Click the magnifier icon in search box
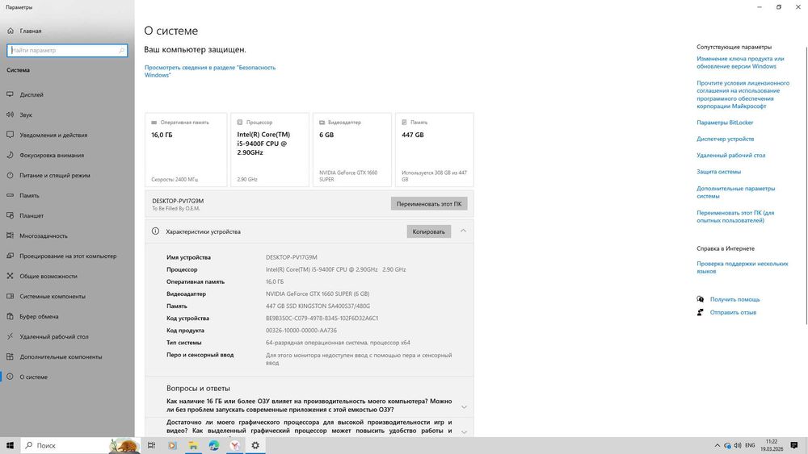Image resolution: width=808 pixels, height=454 pixels. point(122,50)
